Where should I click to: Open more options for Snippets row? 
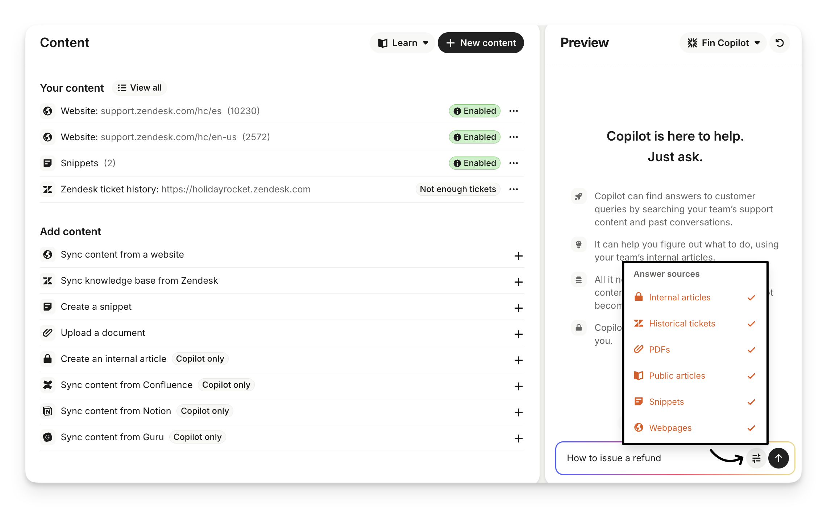[514, 163]
